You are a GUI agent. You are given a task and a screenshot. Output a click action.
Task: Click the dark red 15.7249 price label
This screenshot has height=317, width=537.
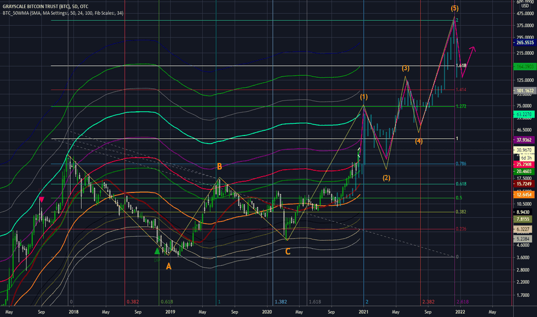tap(525, 184)
